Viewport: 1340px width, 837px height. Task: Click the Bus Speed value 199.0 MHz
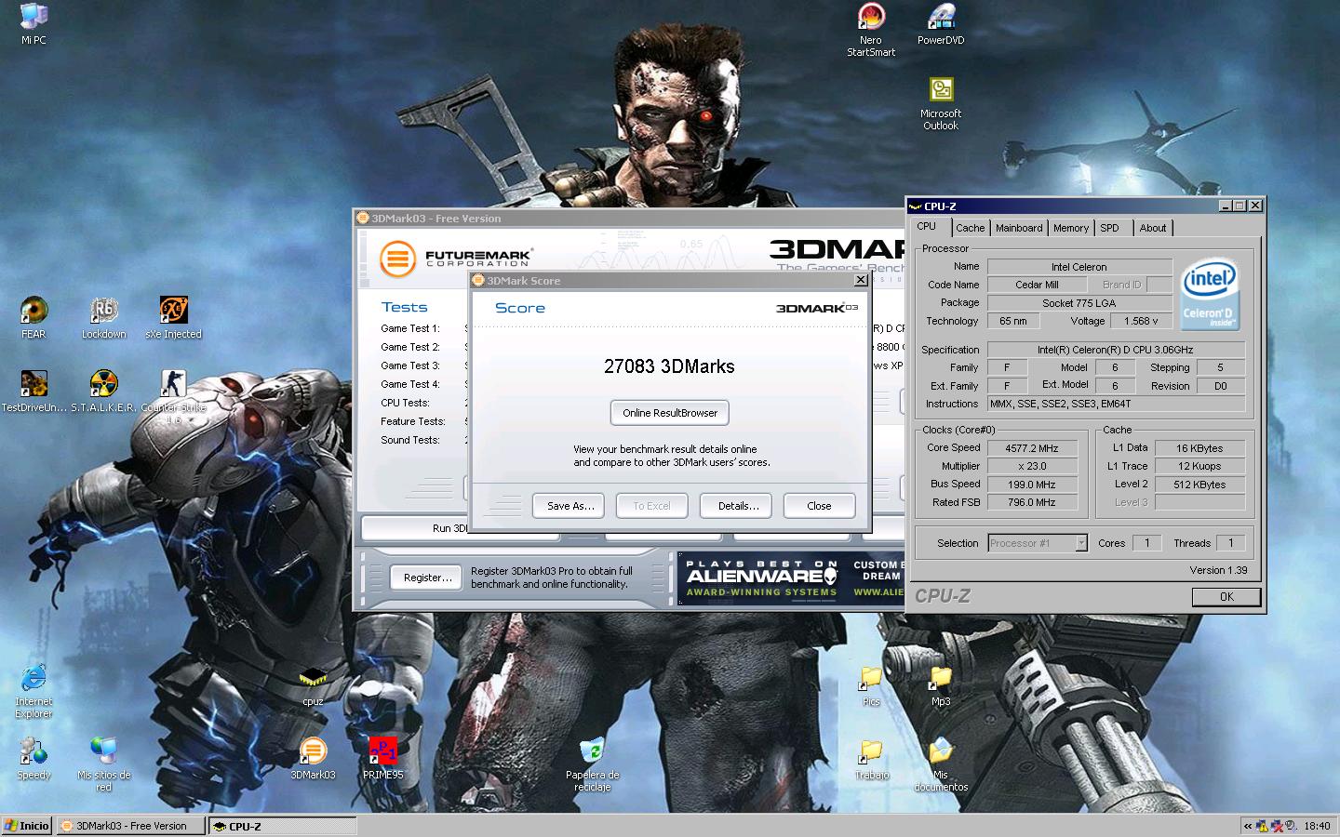(x=1032, y=485)
